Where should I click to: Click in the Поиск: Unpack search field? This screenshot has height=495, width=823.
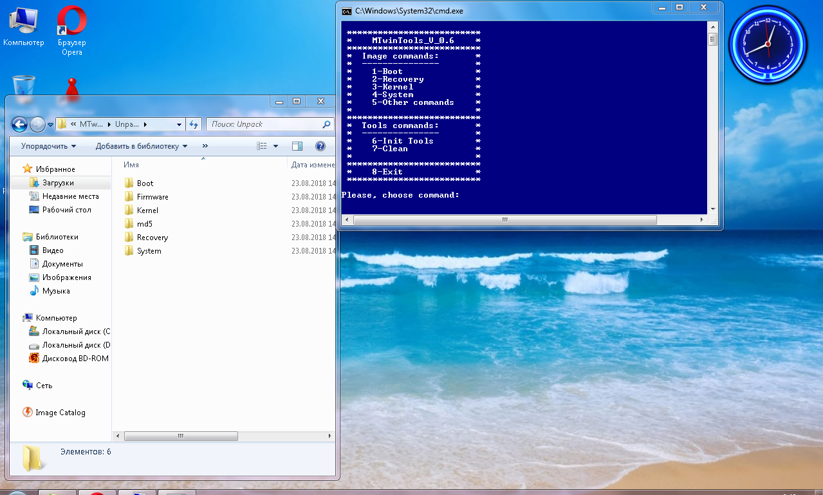[x=264, y=124]
